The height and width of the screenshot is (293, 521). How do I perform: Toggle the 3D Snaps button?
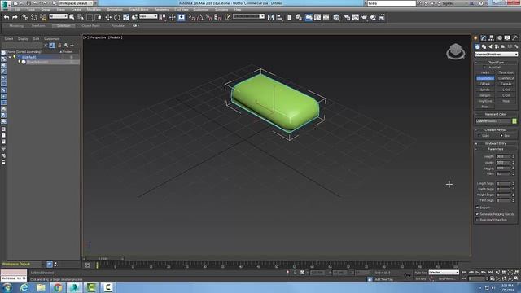[x=192, y=17]
